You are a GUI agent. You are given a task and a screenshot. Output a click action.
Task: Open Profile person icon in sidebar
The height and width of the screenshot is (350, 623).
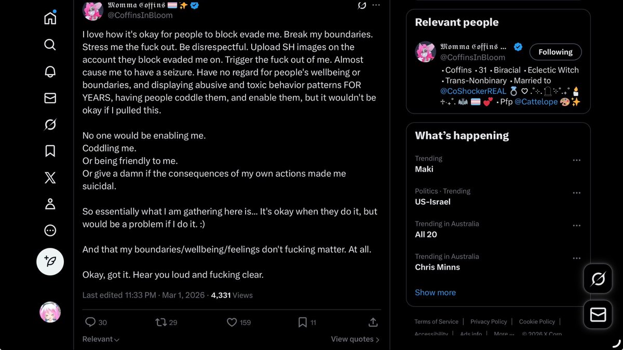(x=50, y=204)
